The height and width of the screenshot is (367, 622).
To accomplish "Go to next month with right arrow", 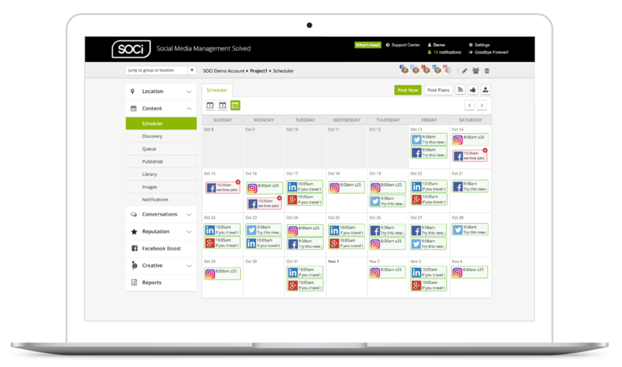I will click(x=482, y=106).
